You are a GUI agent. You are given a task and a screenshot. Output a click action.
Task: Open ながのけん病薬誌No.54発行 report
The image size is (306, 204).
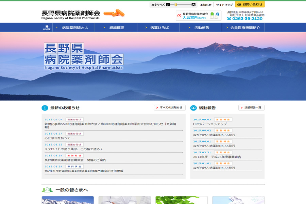coord(214,168)
